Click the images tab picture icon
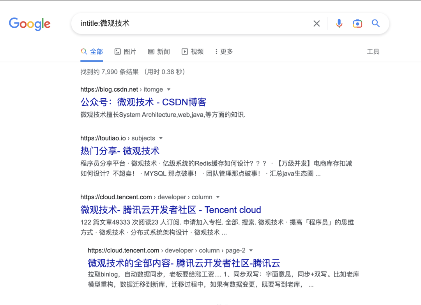This screenshot has height=305, width=421. (x=118, y=51)
